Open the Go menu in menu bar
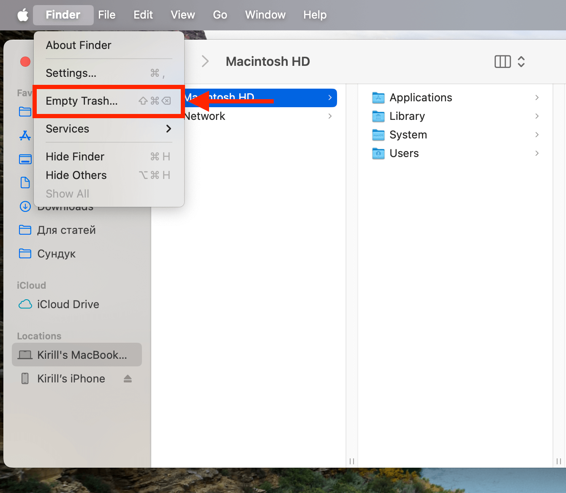 click(x=220, y=15)
